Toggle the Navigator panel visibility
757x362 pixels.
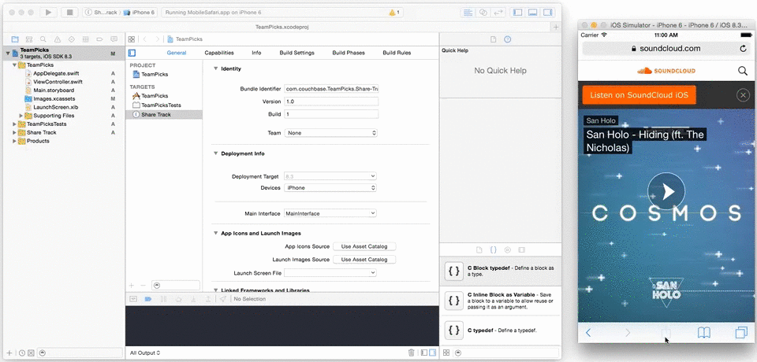tap(517, 13)
